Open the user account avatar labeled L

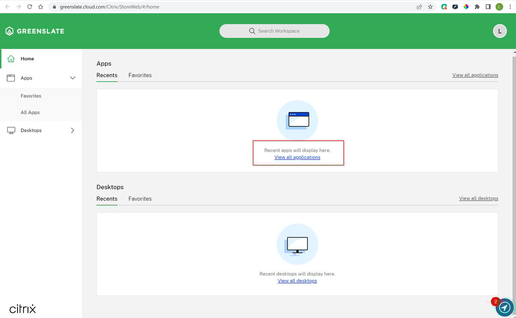pos(499,31)
